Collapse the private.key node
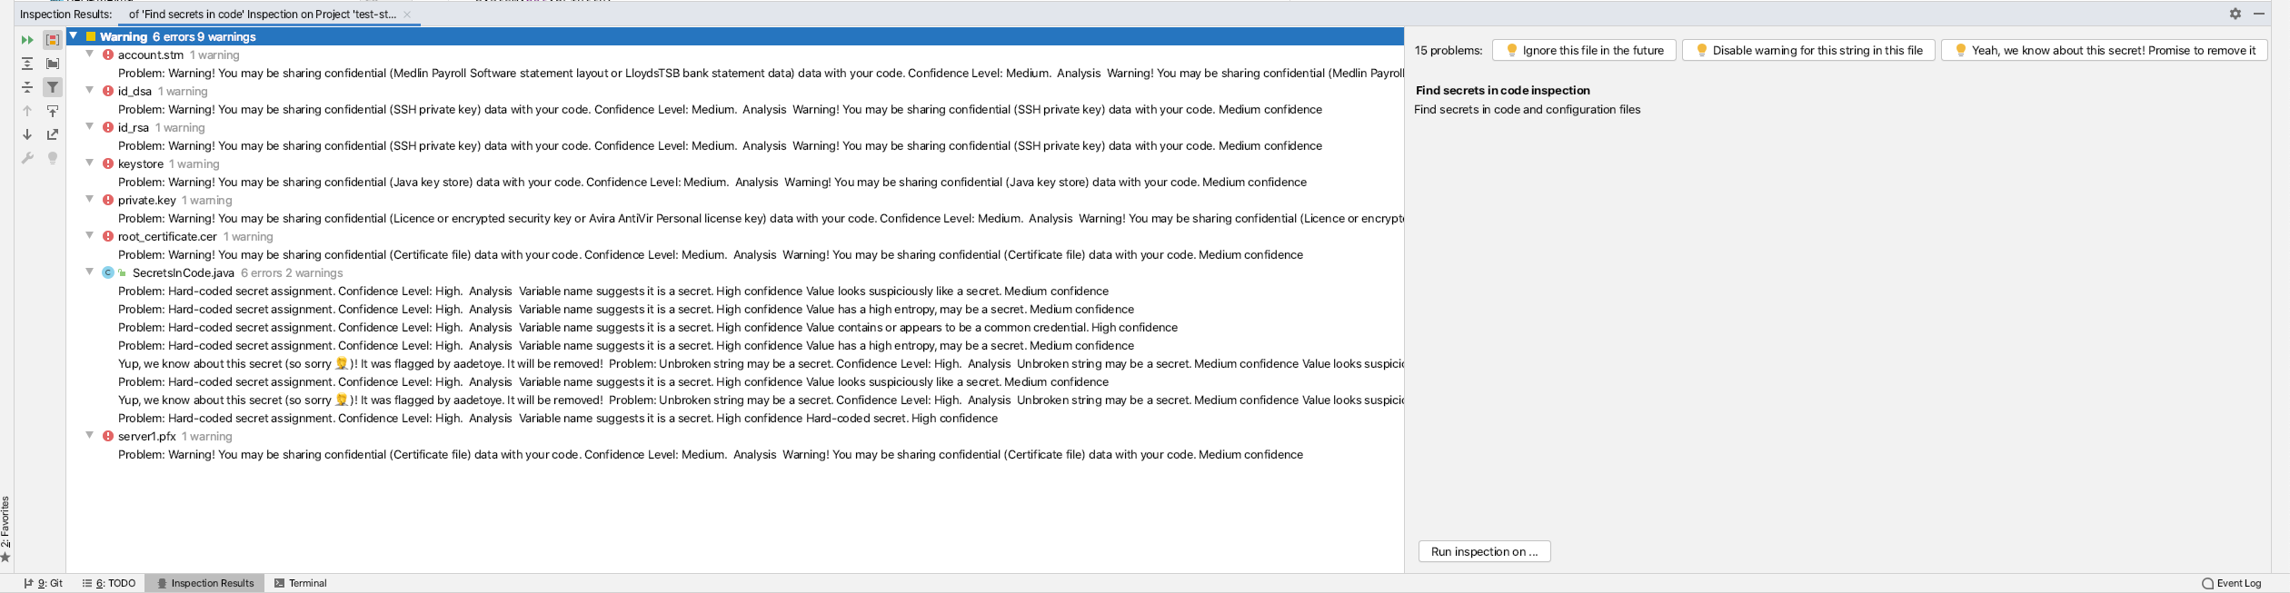This screenshot has height=593, width=2290. click(90, 200)
